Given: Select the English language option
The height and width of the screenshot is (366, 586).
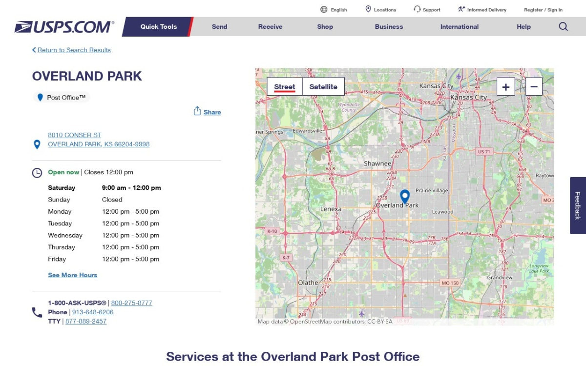Looking at the screenshot, I should 339,10.
